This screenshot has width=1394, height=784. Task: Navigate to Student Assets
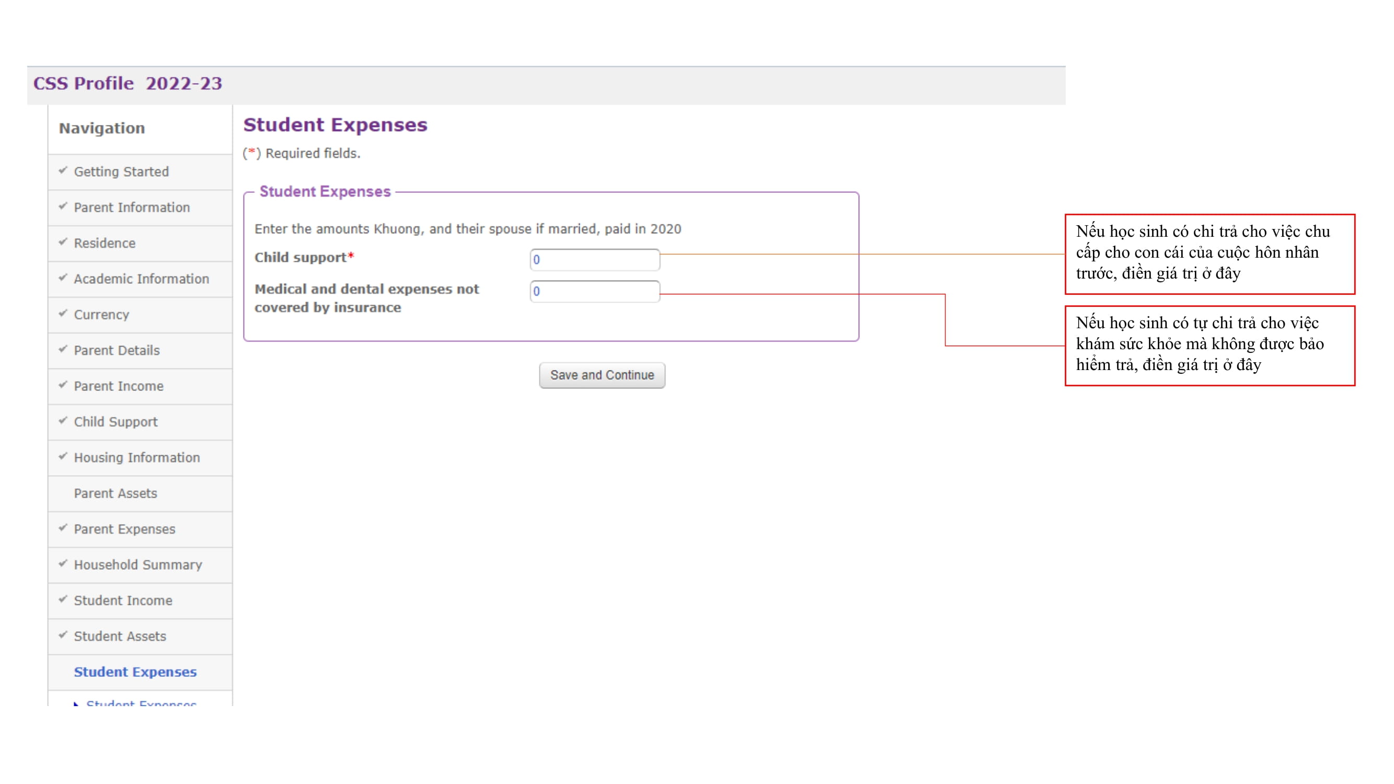(x=120, y=636)
